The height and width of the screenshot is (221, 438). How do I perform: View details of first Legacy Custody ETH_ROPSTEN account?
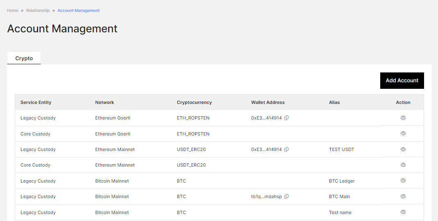point(403,118)
